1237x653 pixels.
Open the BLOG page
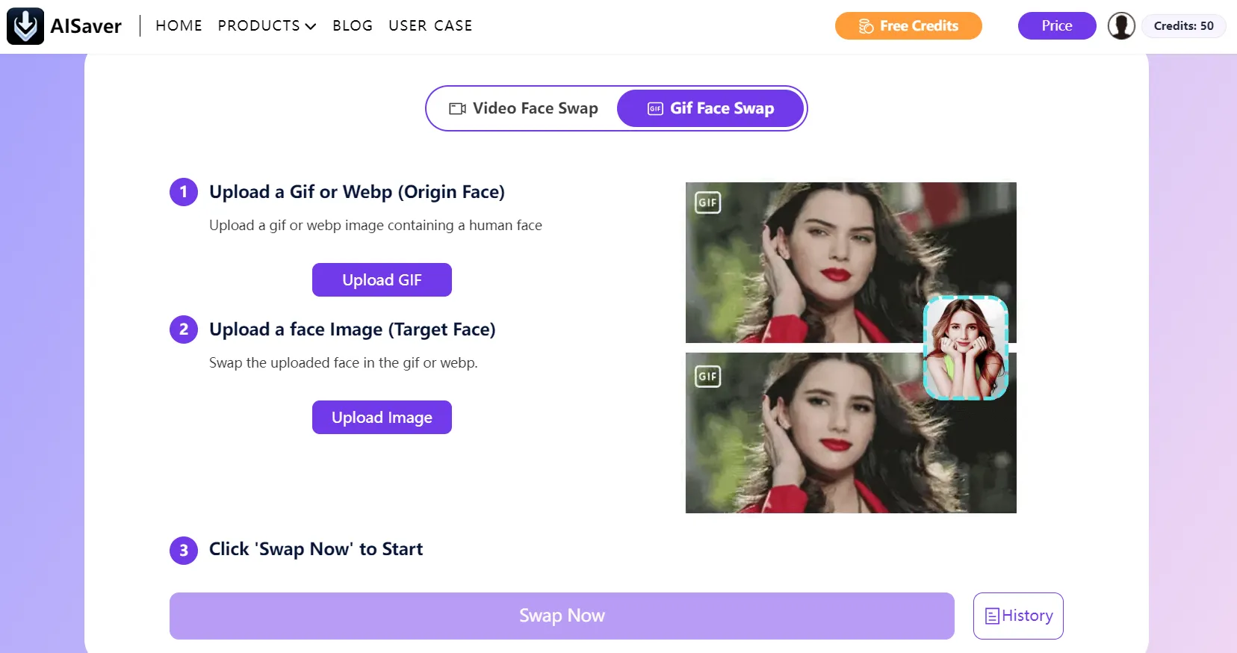point(353,26)
